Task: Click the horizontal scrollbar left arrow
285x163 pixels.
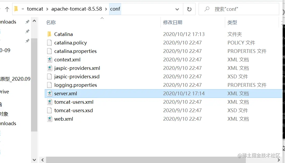Action: [43, 160]
